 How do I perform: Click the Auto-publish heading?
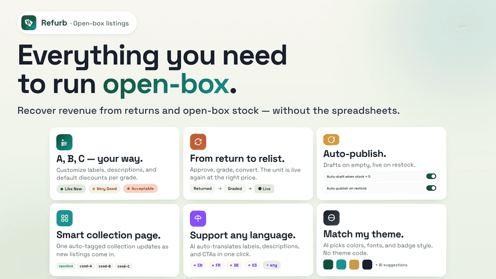click(355, 154)
